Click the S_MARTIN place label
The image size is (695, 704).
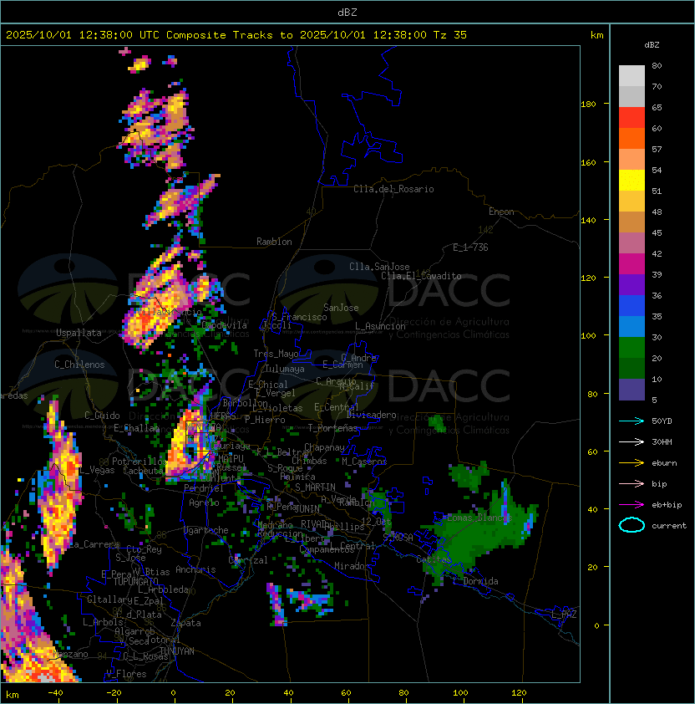point(315,487)
